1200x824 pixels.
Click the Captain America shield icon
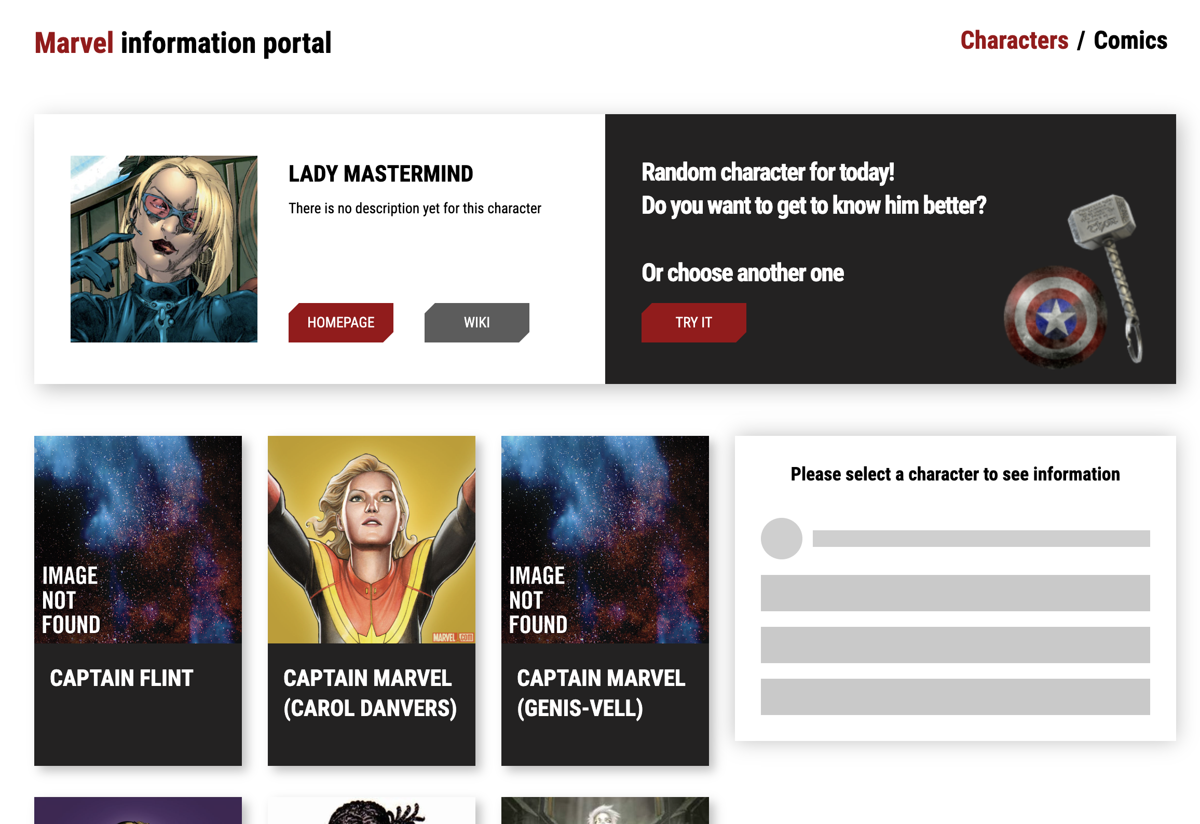1055,317
